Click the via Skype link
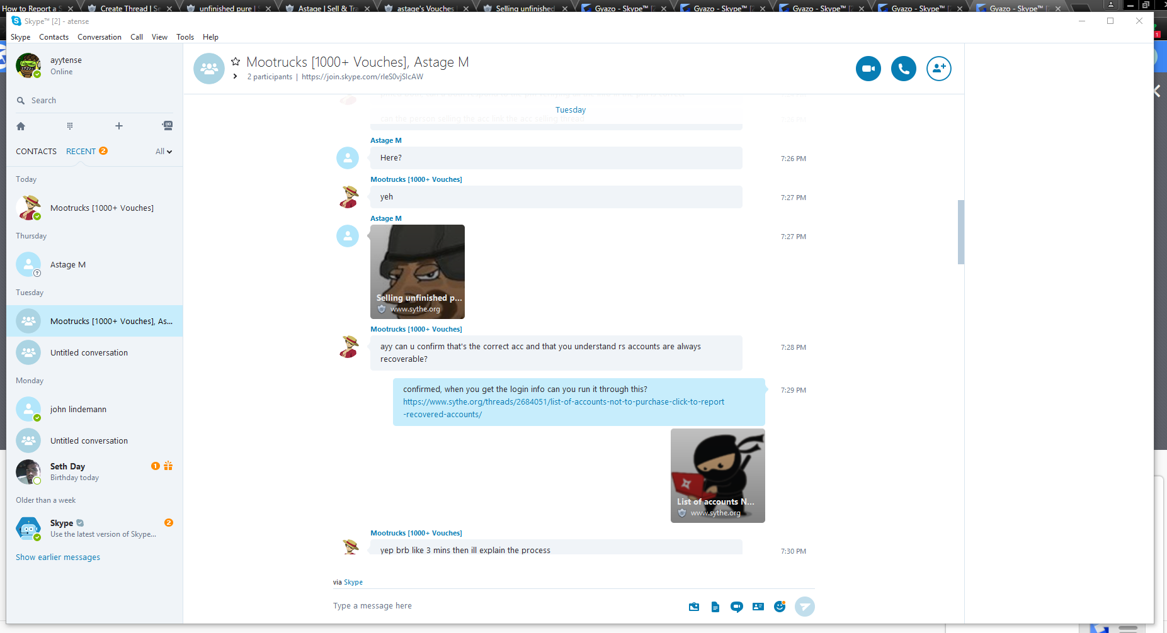 coord(353,582)
